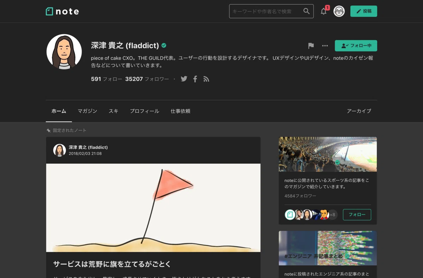Click author name 深津 貴之 in pinned note
This screenshot has width=423, height=278.
pos(88,147)
